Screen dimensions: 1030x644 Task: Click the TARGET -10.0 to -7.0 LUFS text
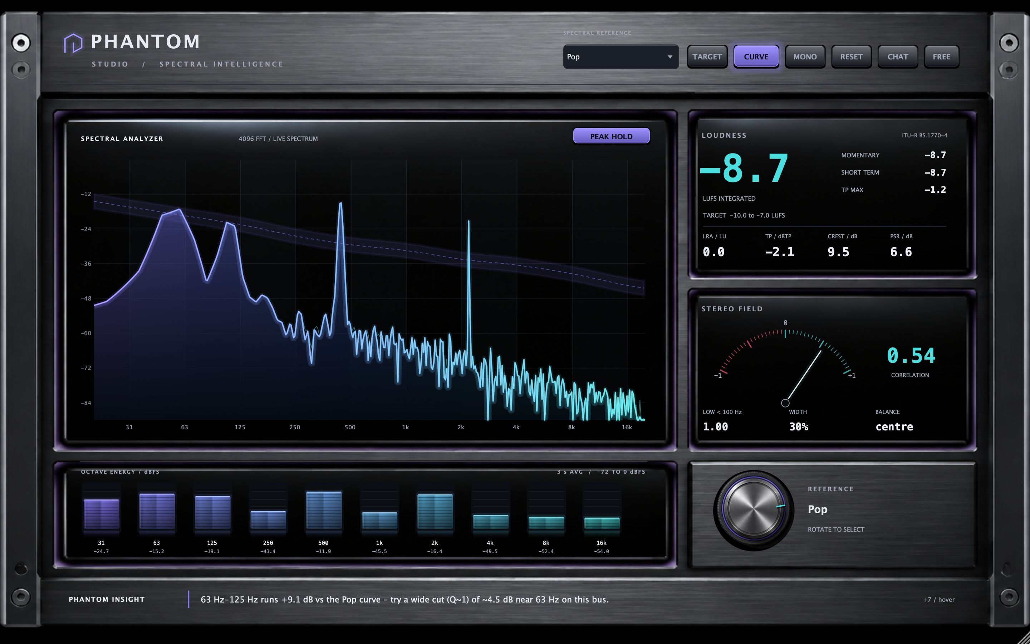(744, 215)
